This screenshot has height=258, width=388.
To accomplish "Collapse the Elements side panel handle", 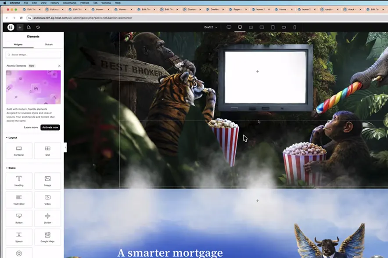I will click(65, 148).
